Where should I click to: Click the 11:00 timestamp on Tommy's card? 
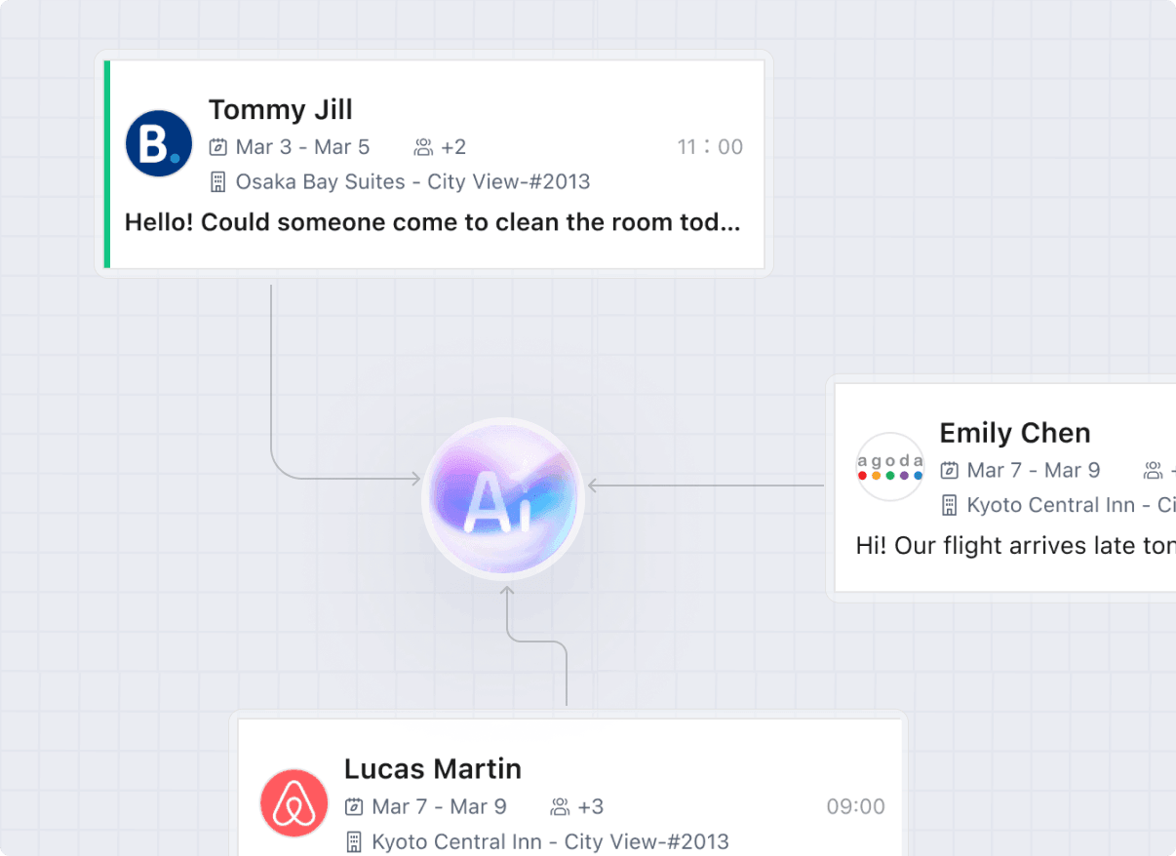coord(710,147)
